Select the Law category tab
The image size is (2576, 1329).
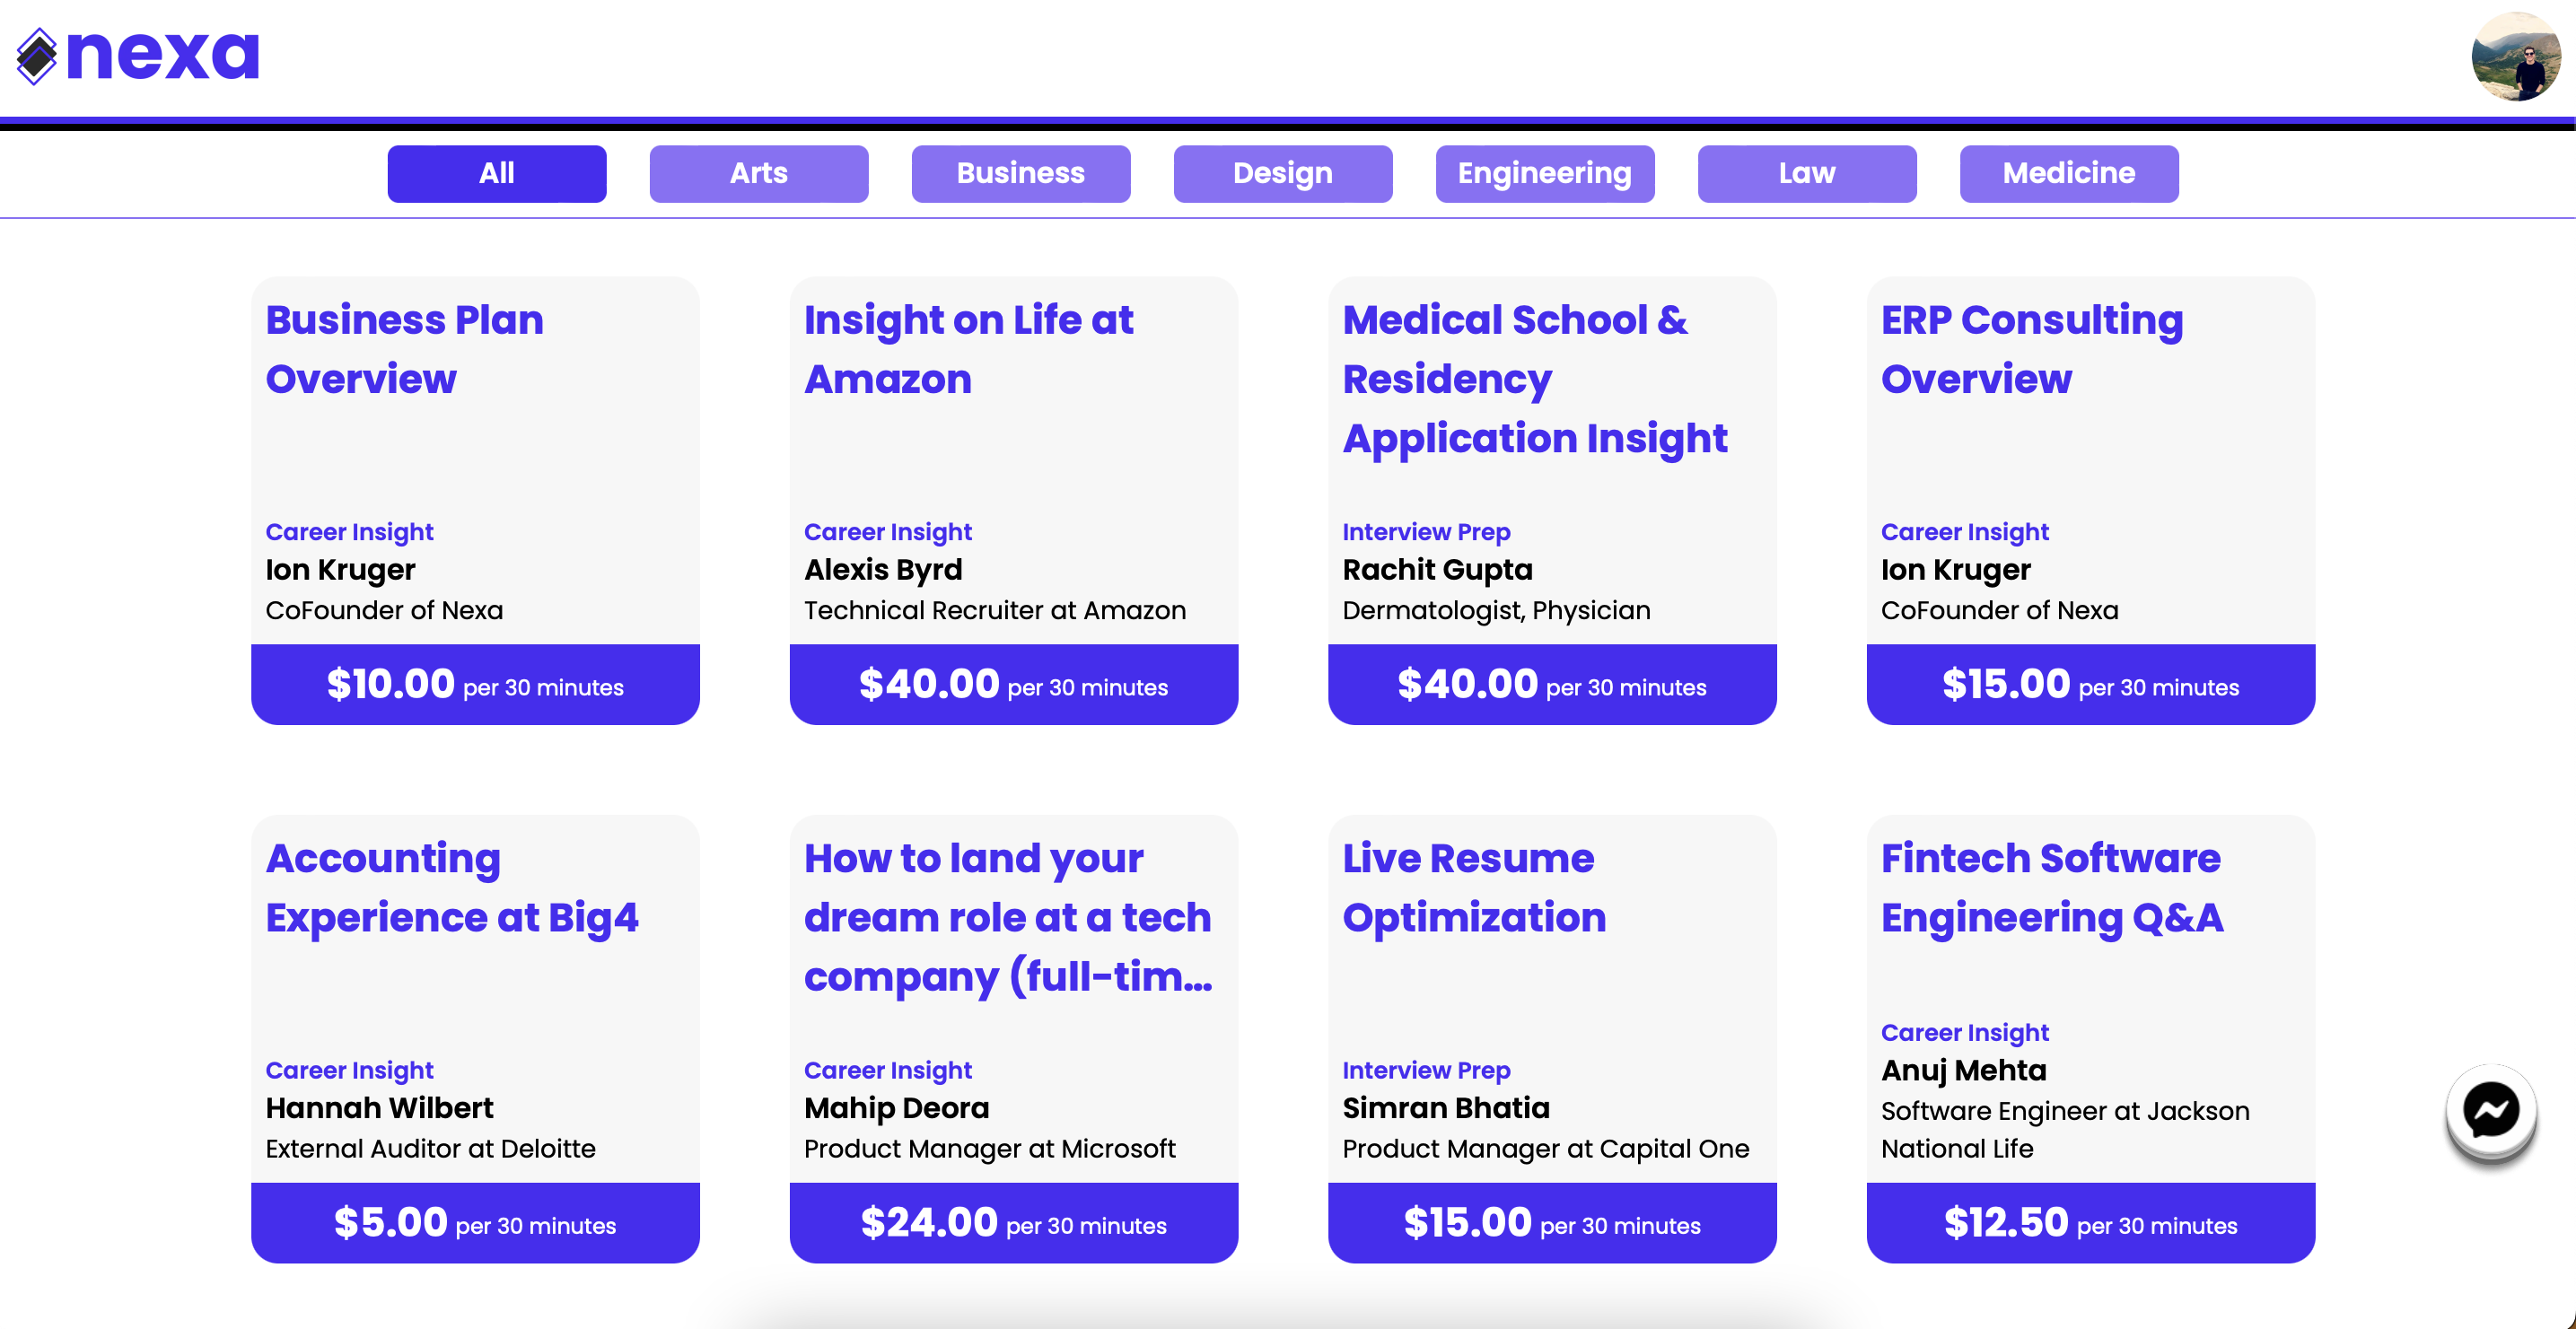(1807, 173)
